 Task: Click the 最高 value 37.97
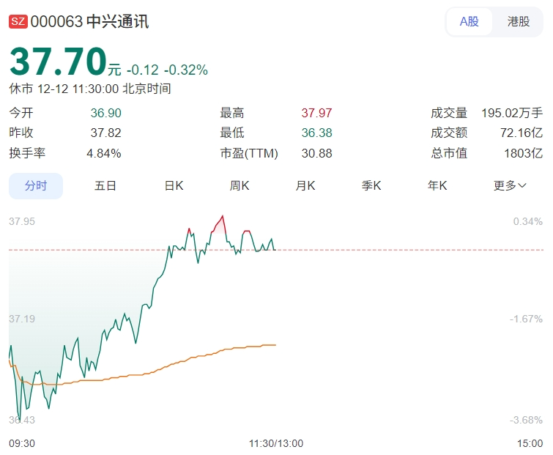316,113
